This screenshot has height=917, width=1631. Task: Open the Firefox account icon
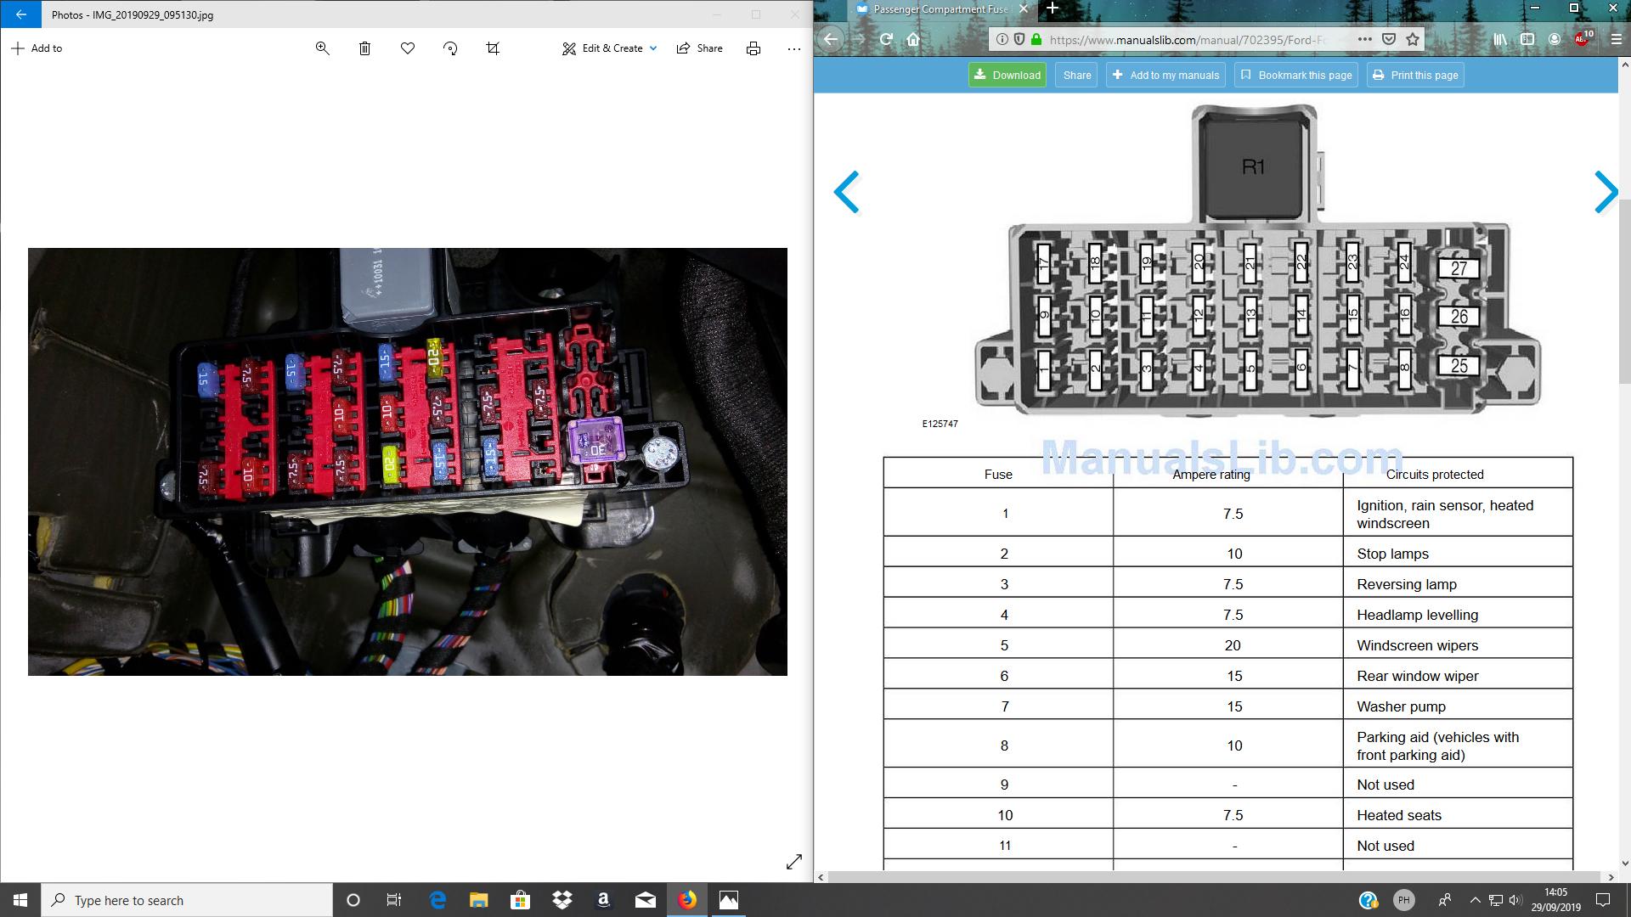point(1555,39)
